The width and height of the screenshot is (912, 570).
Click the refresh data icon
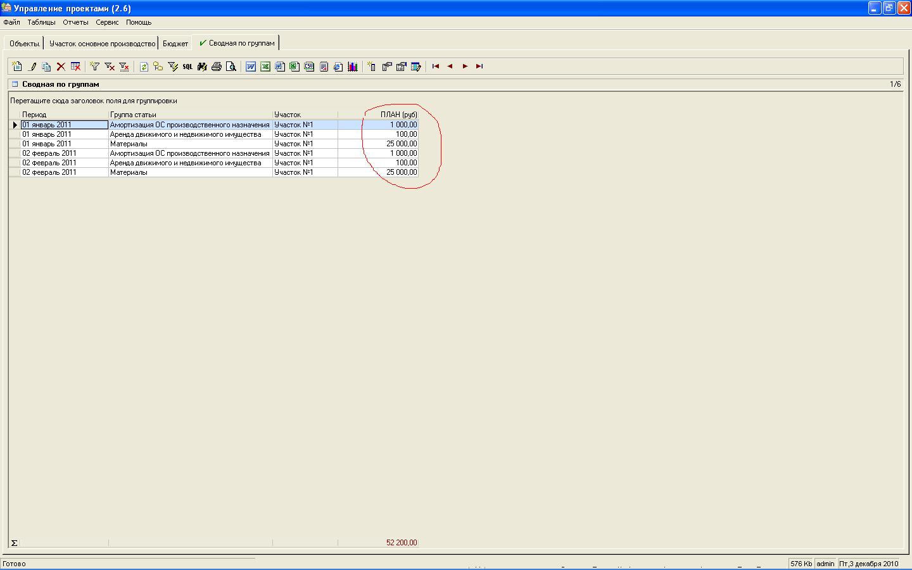click(x=144, y=66)
